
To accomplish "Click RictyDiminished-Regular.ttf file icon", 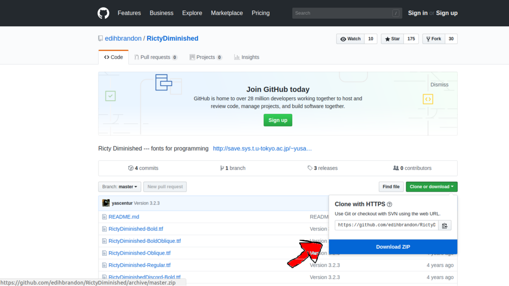I will (104, 265).
